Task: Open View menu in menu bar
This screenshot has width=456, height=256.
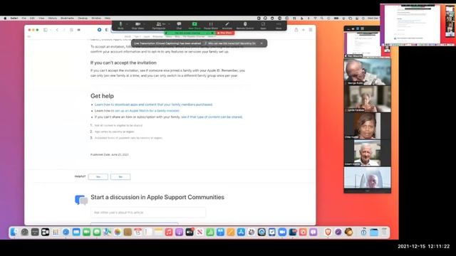Action: (x=41, y=18)
